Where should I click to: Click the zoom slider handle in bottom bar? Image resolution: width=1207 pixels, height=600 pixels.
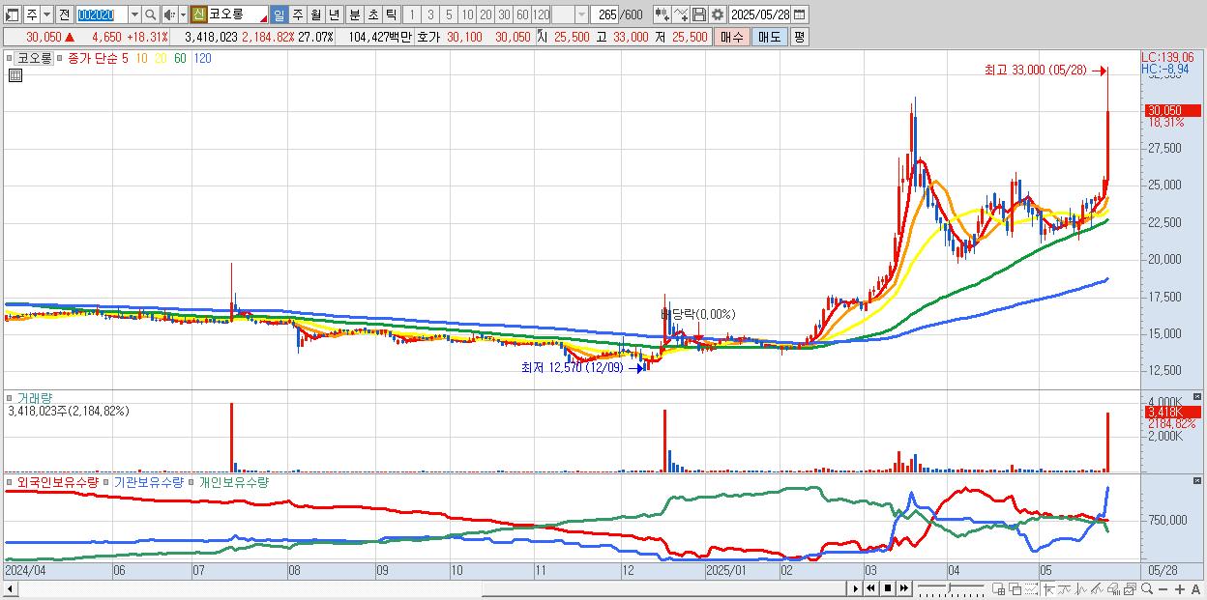949,587
